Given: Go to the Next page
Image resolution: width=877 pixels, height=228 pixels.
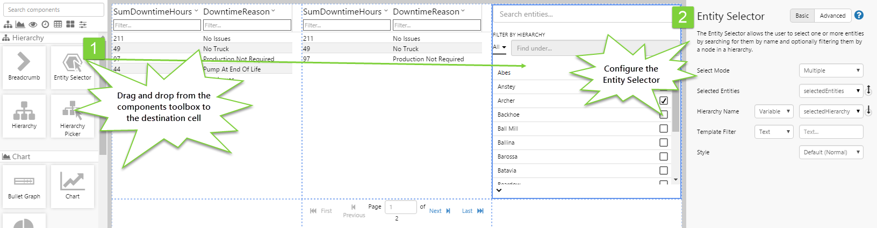Looking at the screenshot, I should [440, 211].
